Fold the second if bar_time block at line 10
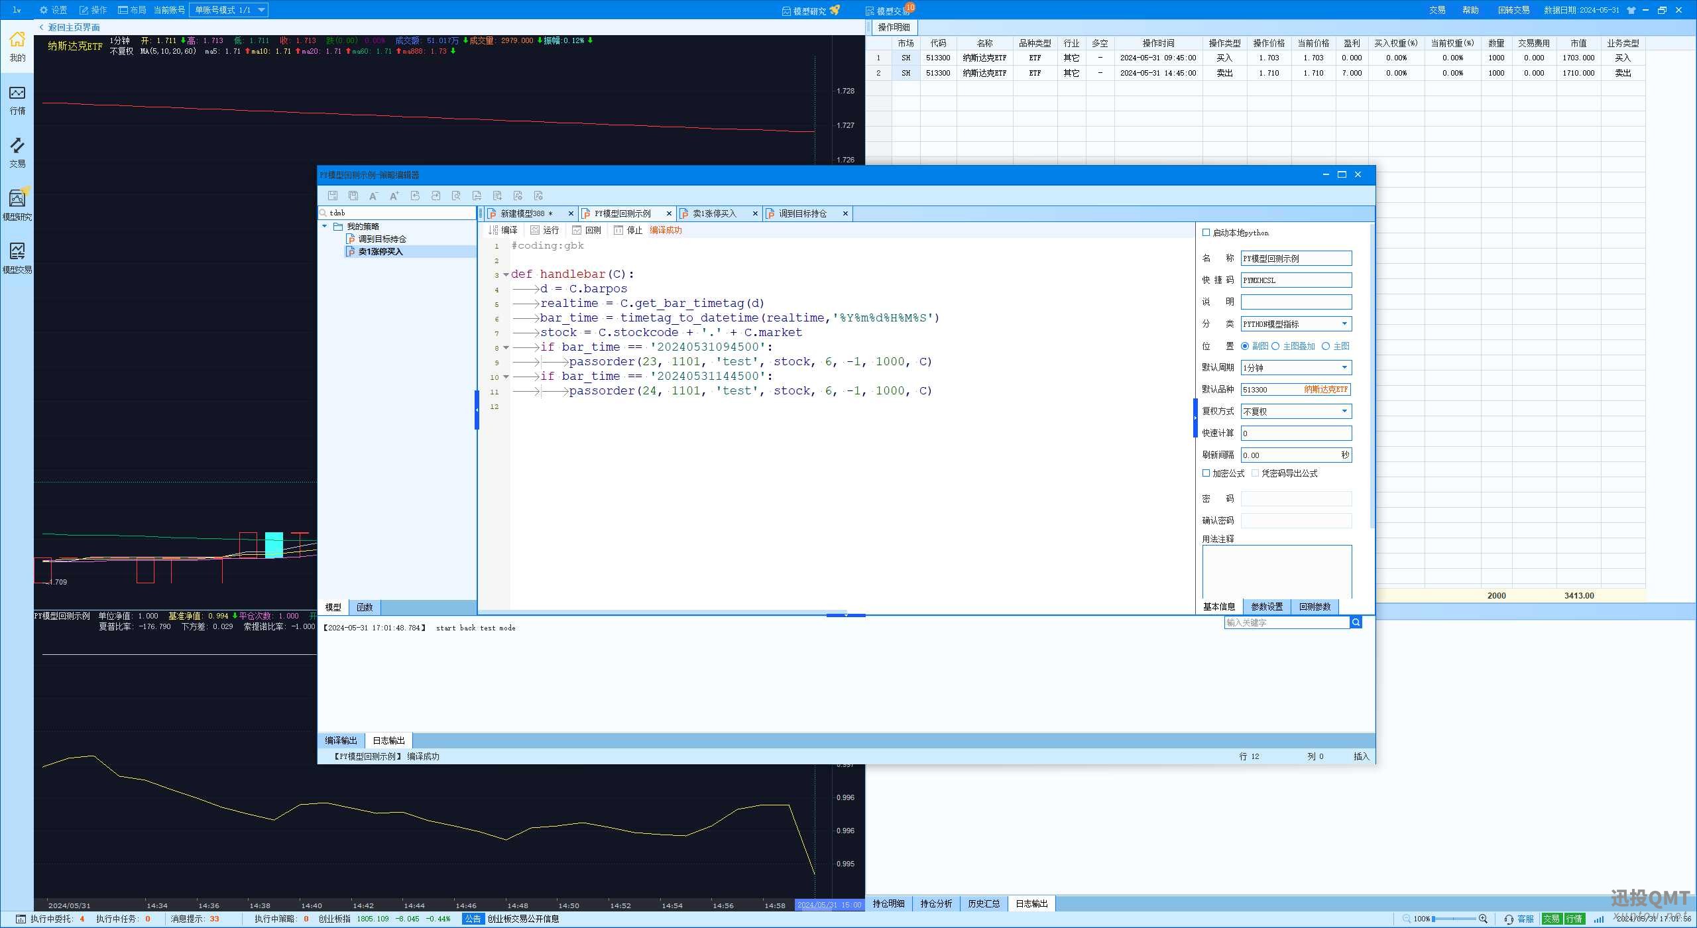This screenshot has width=1697, height=928. (x=506, y=377)
